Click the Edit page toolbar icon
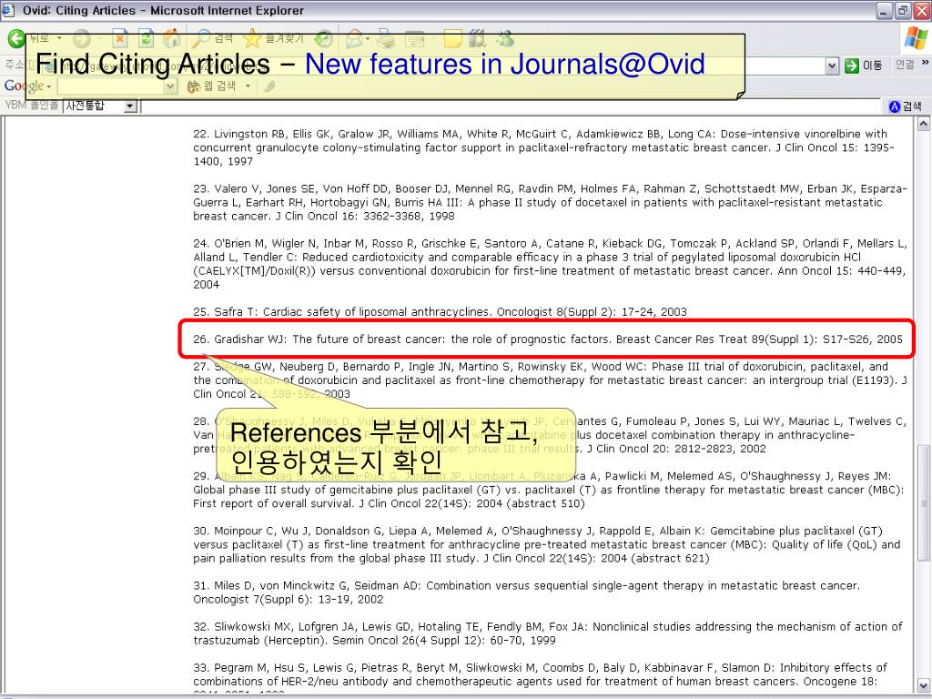 click(415, 39)
